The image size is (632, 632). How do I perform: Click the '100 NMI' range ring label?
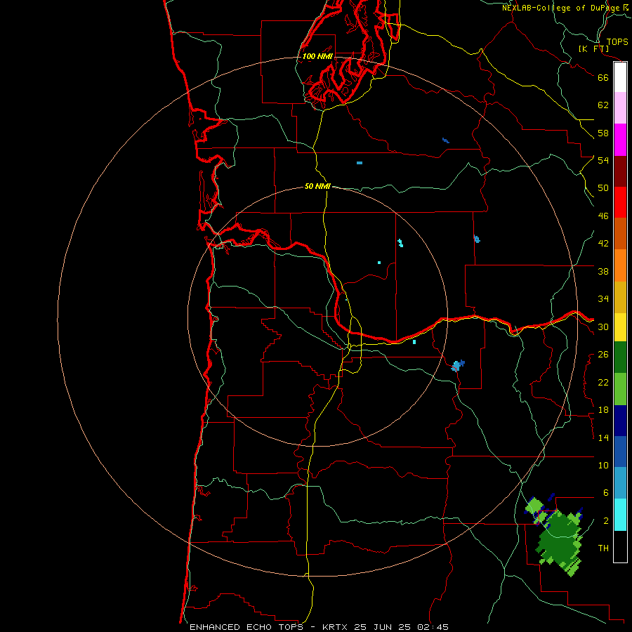coord(317,56)
